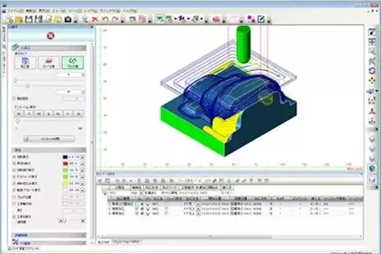
Task: Open dropdown arrow next to camera icon
Action: point(76,20)
